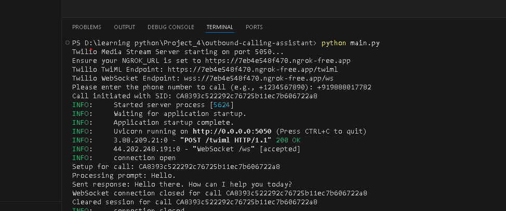Click the "[accepted]" WebSocket status text
506x211 pixels.
point(279,149)
